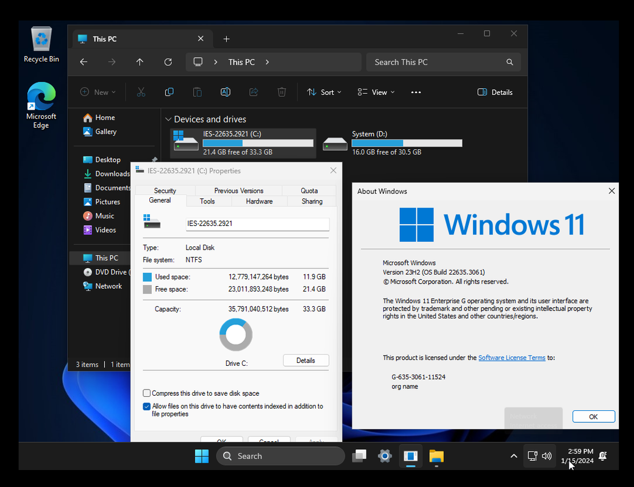Open Settings from the taskbar
Screen dimensions: 634x487
coord(385,457)
